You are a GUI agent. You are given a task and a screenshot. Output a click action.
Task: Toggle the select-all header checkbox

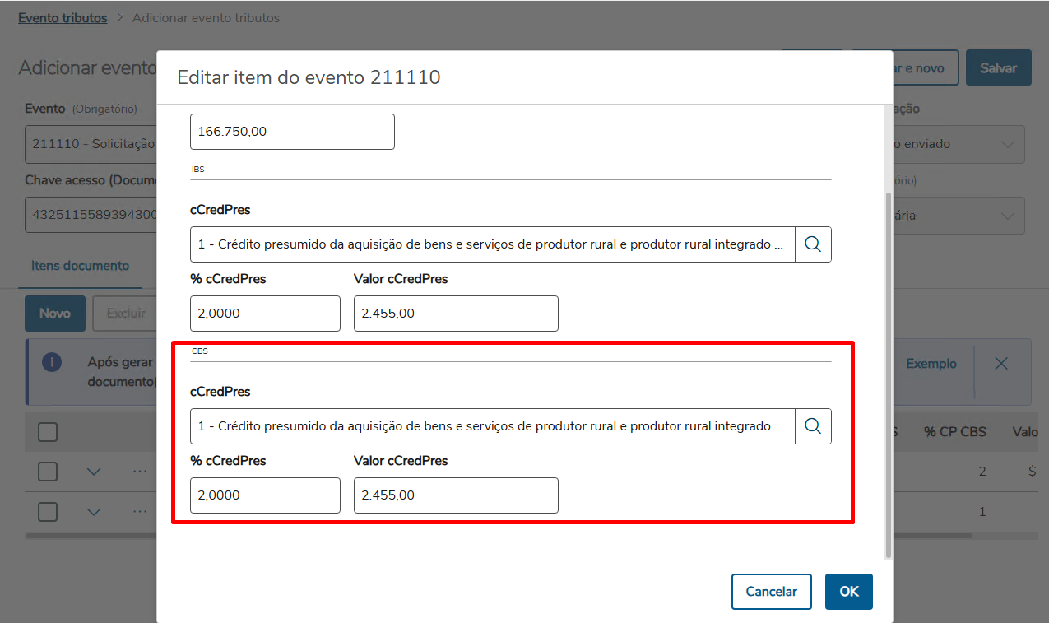coord(48,431)
